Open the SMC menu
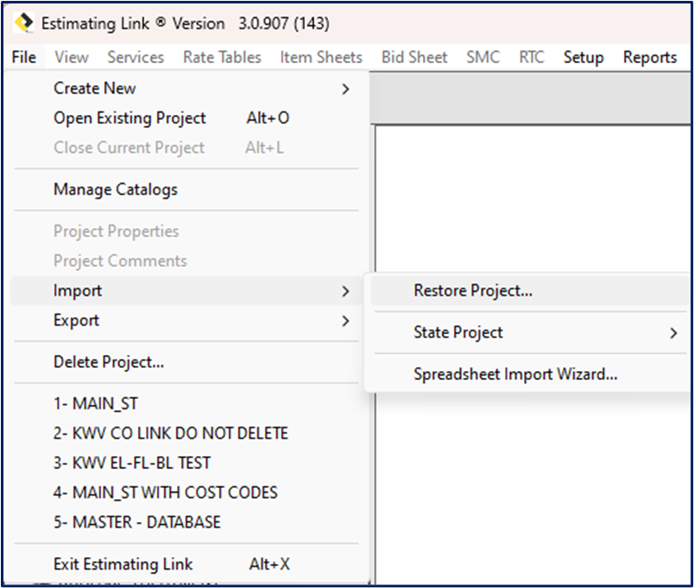Image resolution: width=694 pixels, height=588 pixels. 483,57
